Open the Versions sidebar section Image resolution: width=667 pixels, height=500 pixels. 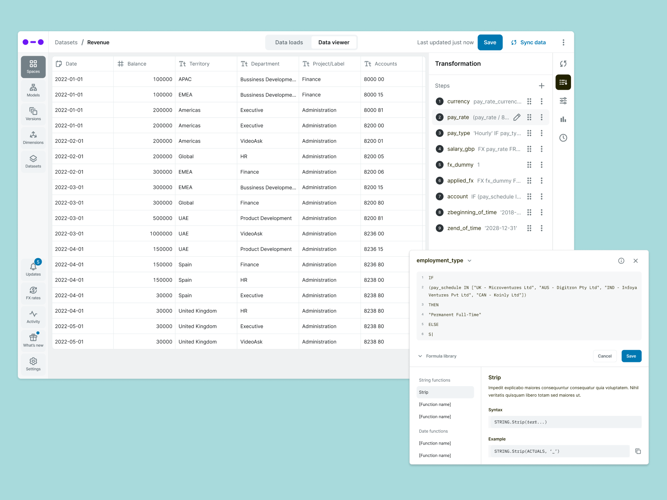[x=33, y=114]
